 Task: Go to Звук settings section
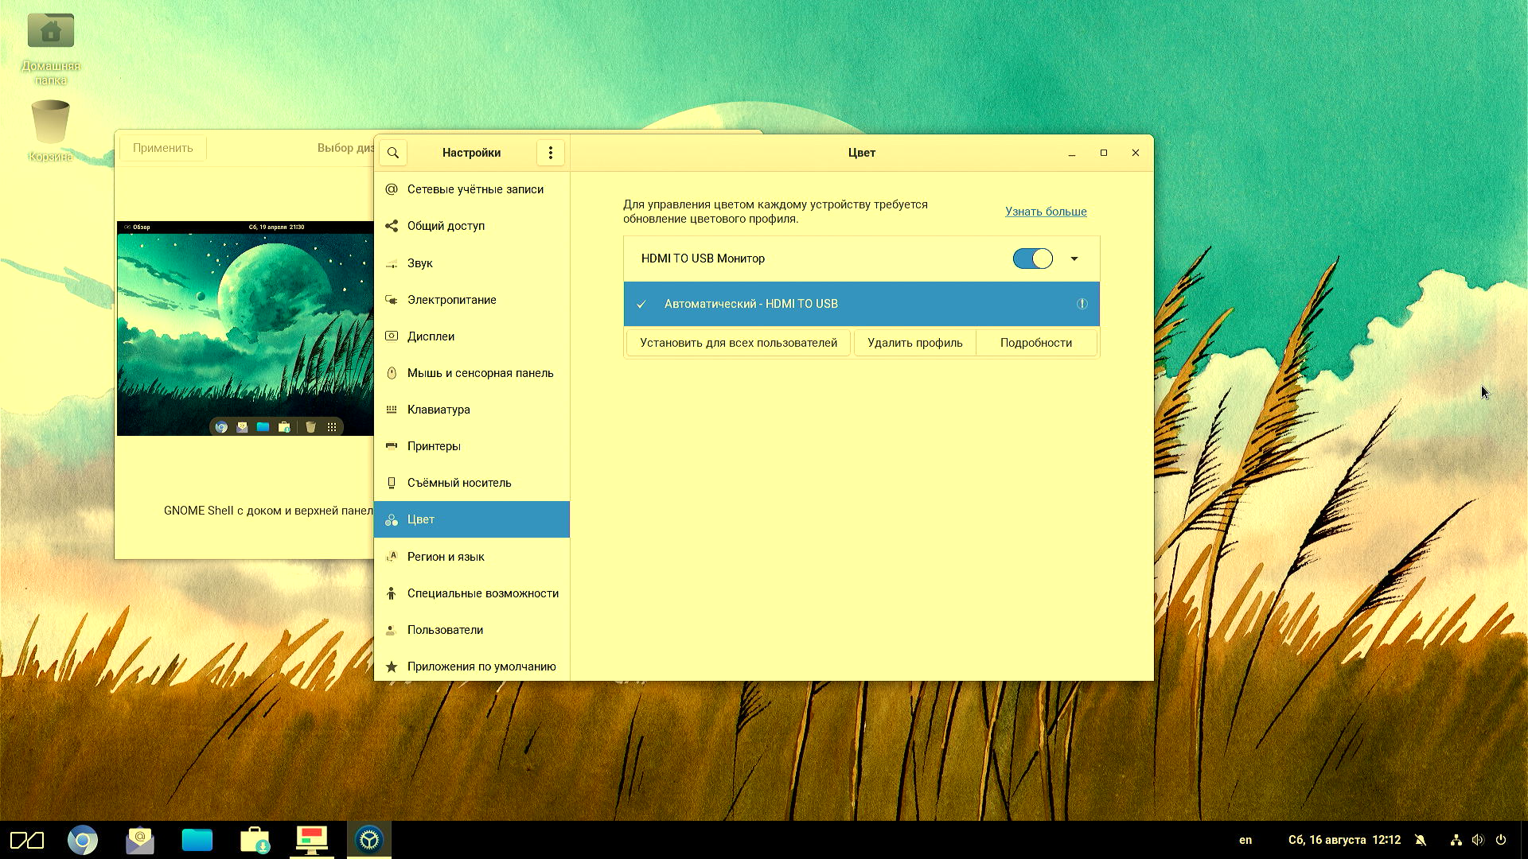tap(419, 263)
